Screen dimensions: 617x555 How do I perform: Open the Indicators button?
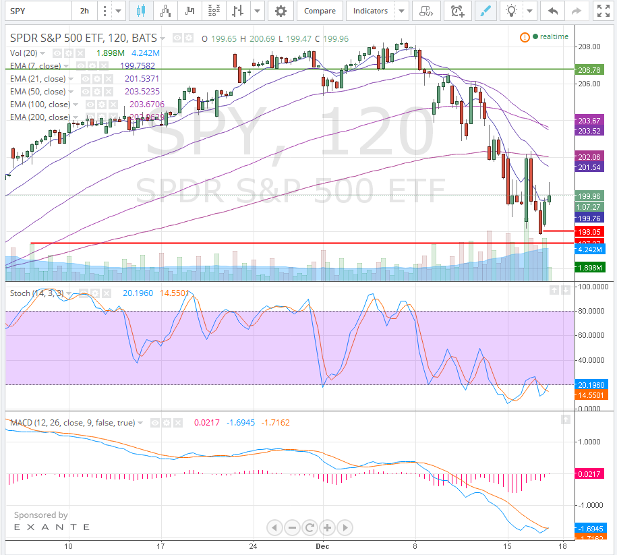(371, 11)
